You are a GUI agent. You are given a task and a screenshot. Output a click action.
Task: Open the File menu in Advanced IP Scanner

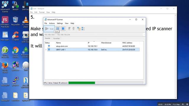(46, 23)
